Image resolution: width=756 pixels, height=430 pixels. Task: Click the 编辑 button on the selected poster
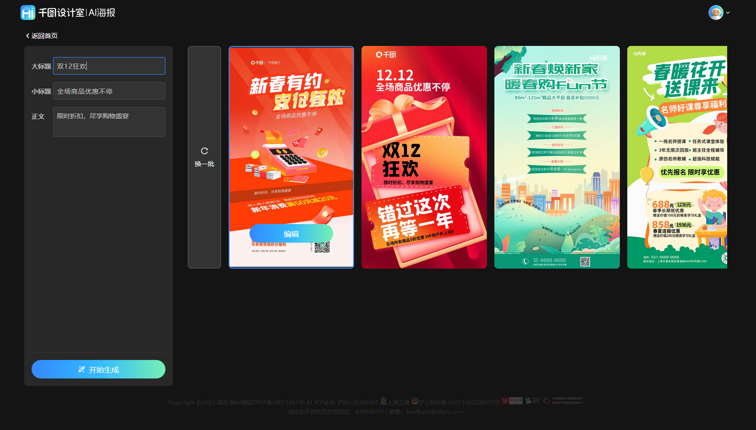pyautogui.click(x=291, y=234)
